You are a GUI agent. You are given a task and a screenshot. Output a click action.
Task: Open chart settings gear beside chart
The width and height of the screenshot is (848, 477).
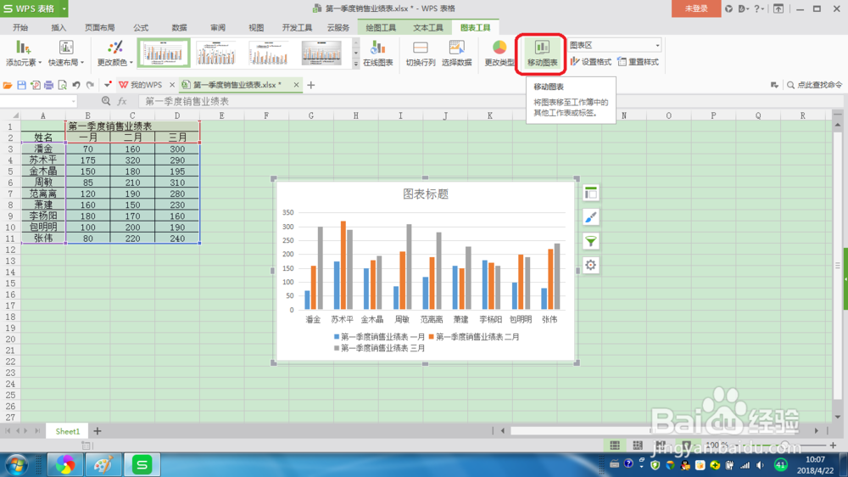590,265
